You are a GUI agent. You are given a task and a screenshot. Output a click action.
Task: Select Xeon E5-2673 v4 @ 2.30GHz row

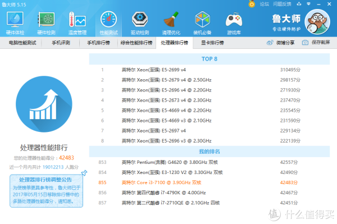click(x=210, y=100)
